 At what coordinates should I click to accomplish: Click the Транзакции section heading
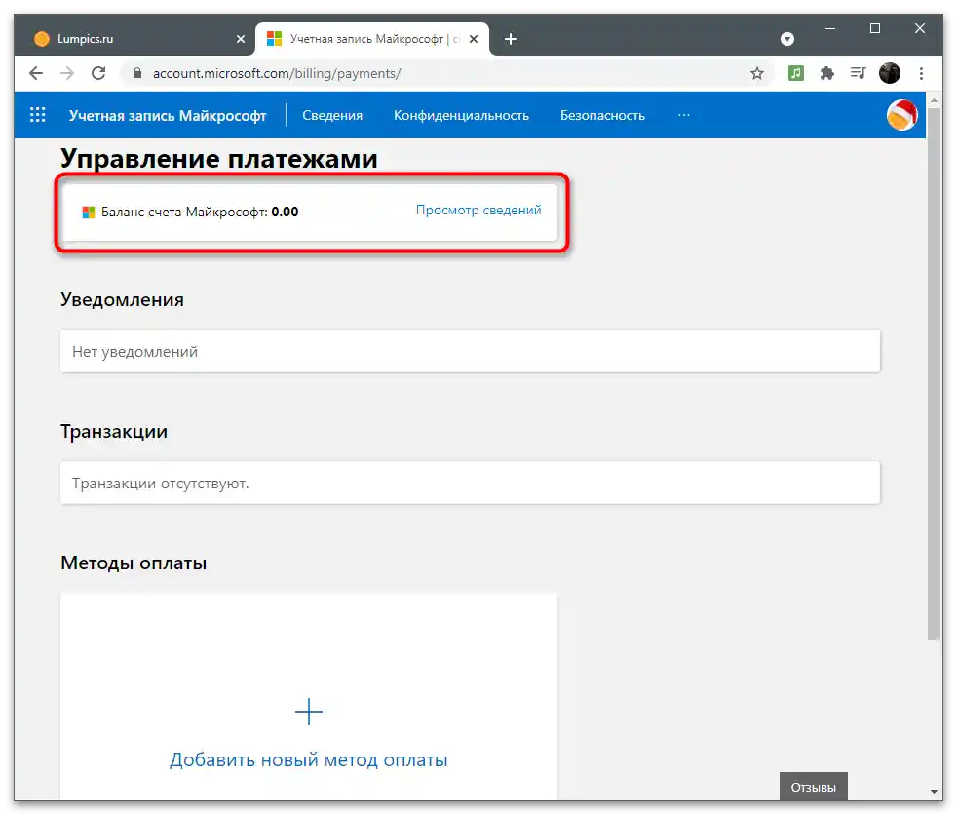(114, 432)
